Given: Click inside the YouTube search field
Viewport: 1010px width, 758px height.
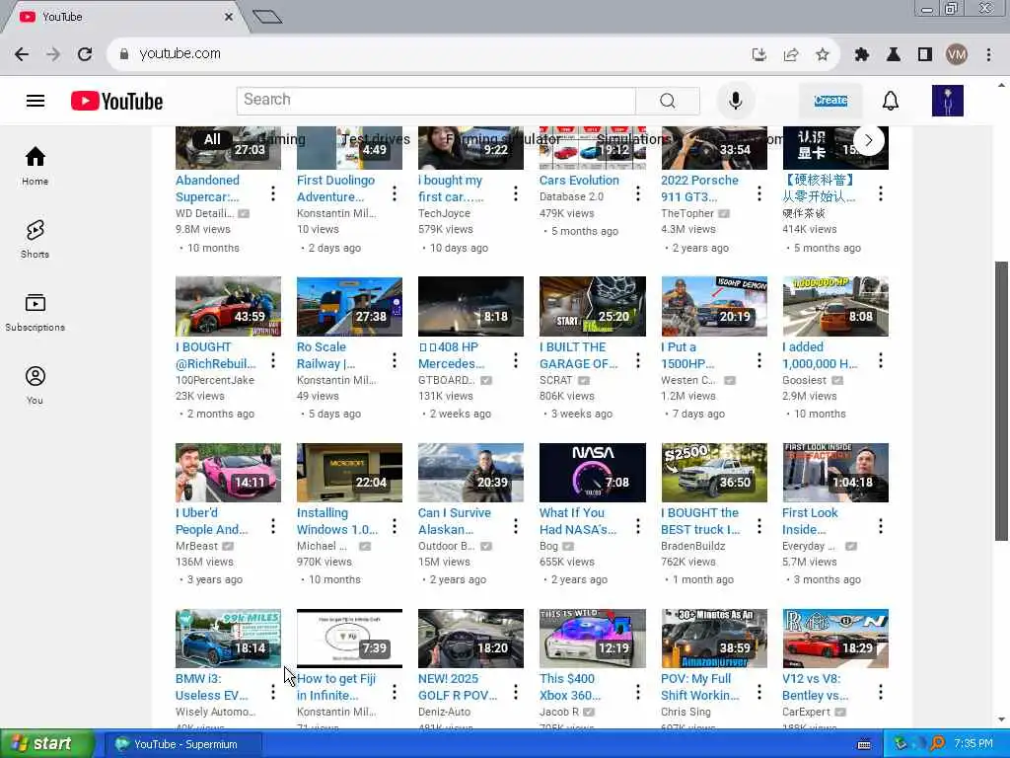Looking at the screenshot, I should click(436, 101).
